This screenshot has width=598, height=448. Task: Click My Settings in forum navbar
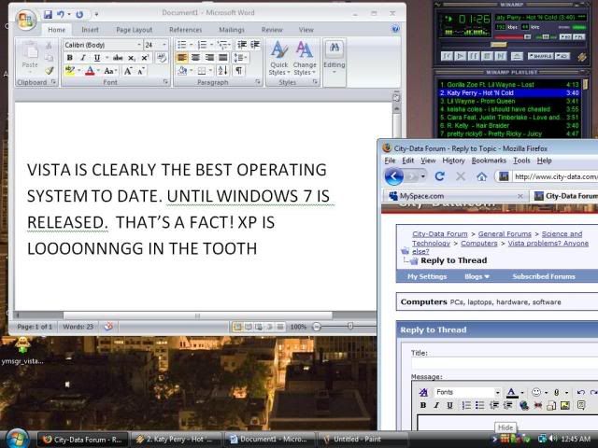pyautogui.click(x=427, y=276)
